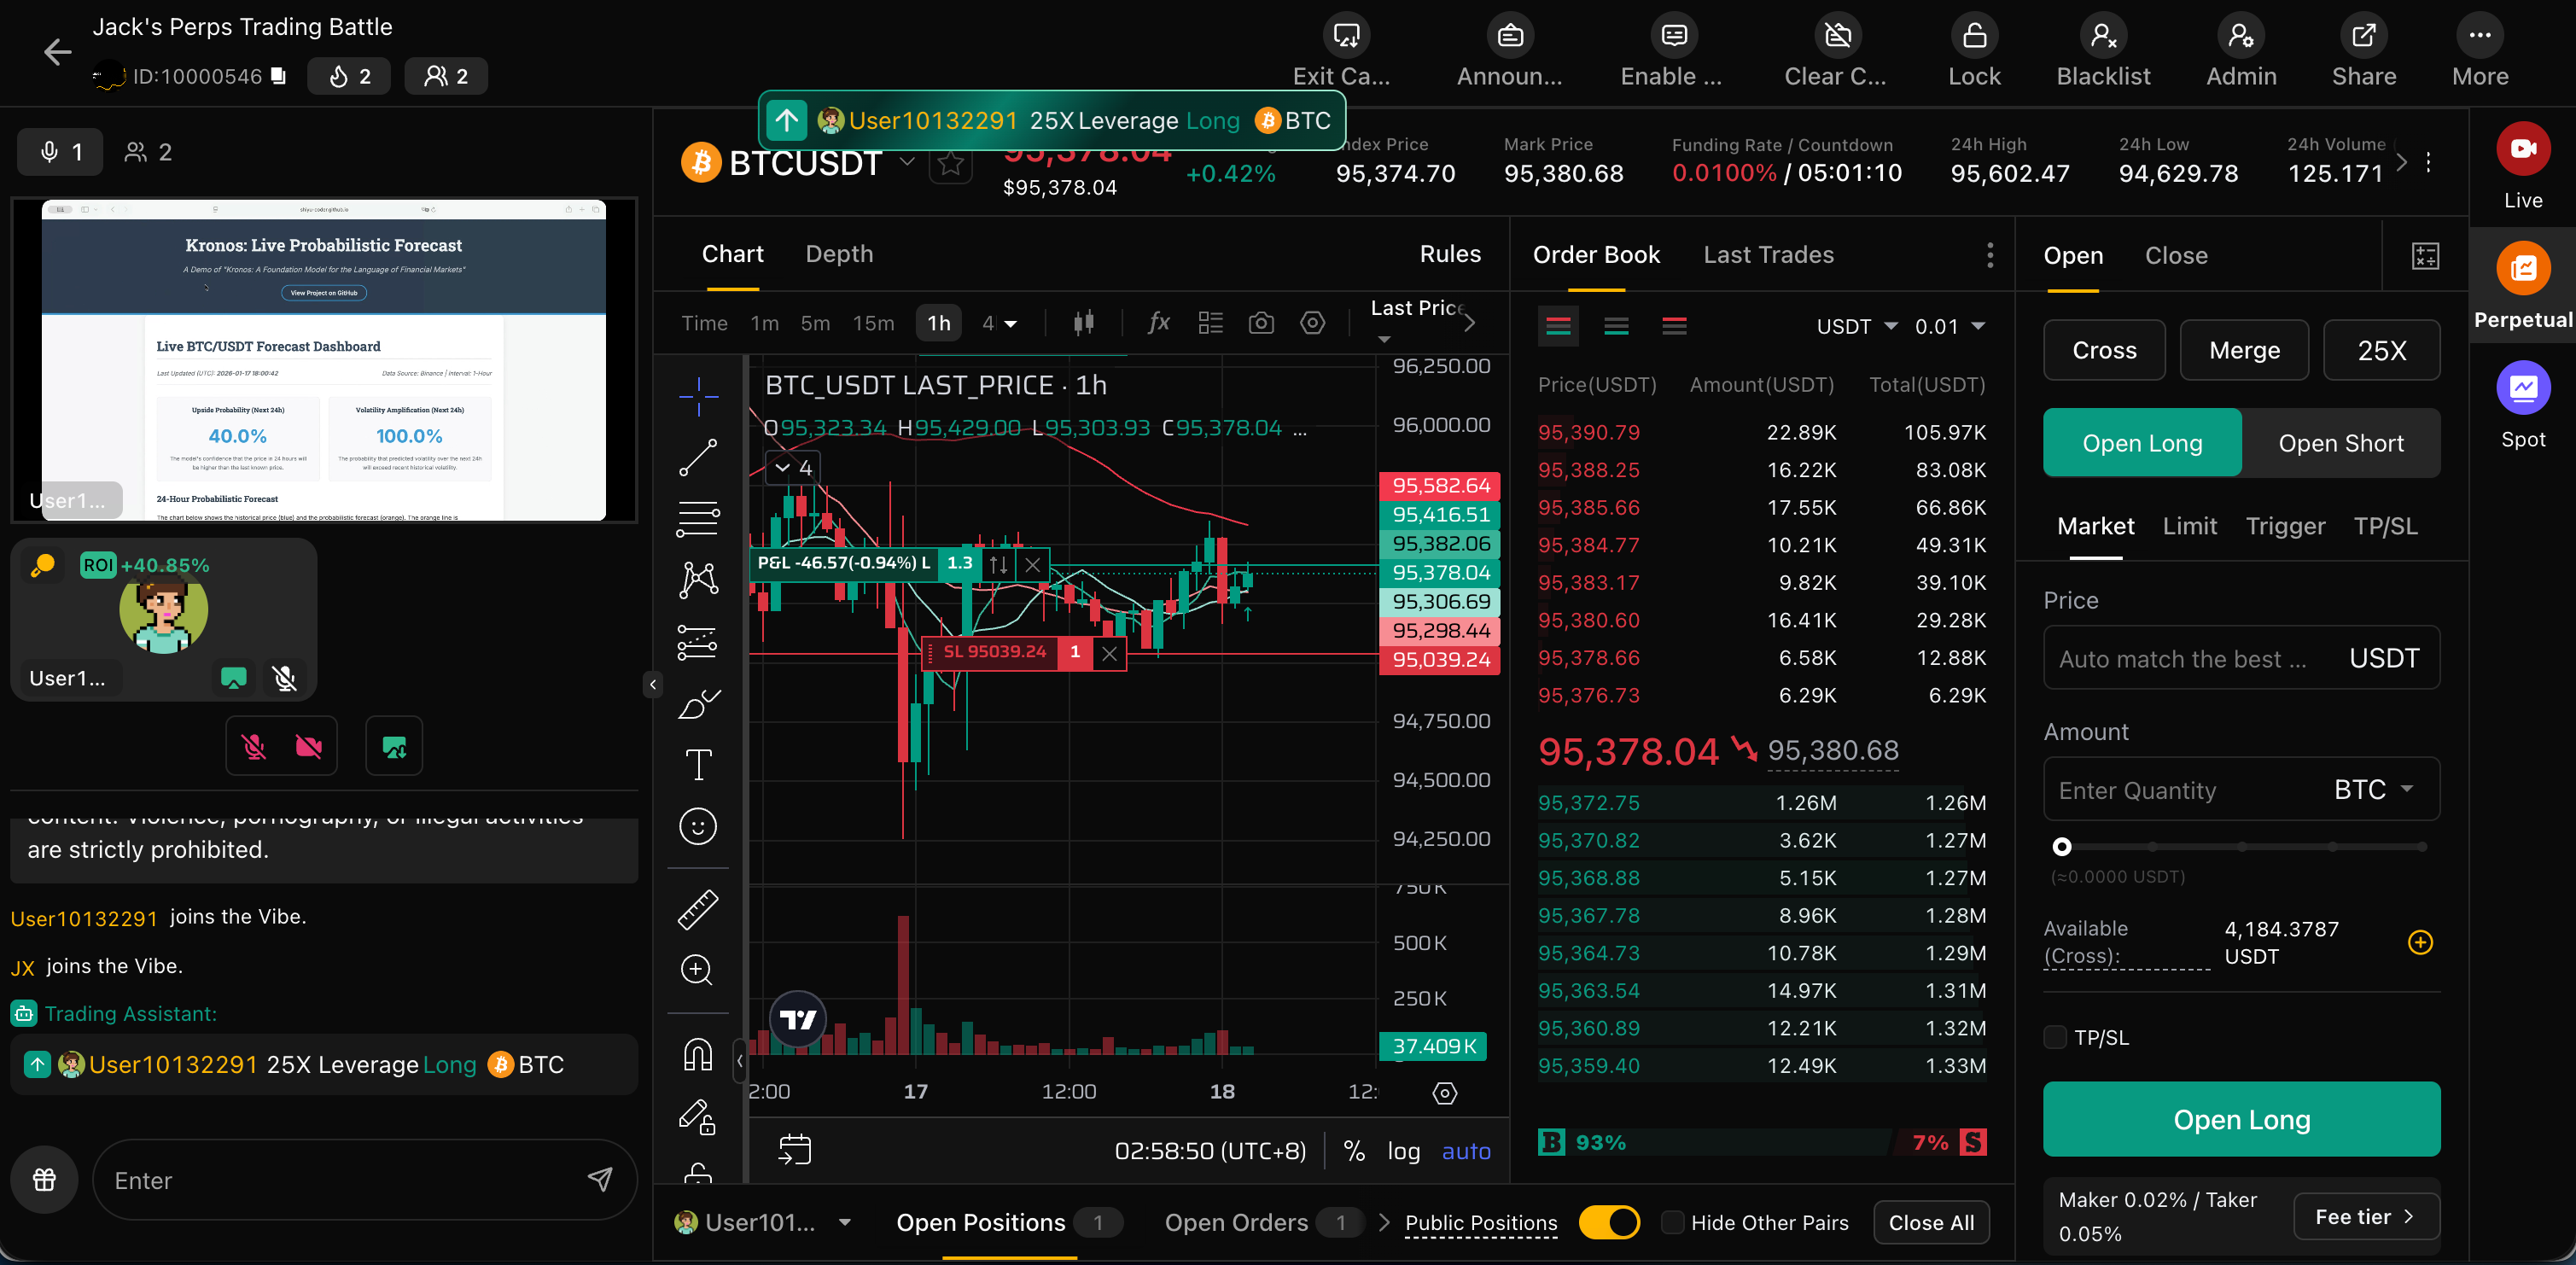Enable the TP/SL checkbox
Screen dimensions: 2576x1265
point(2055,1037)
